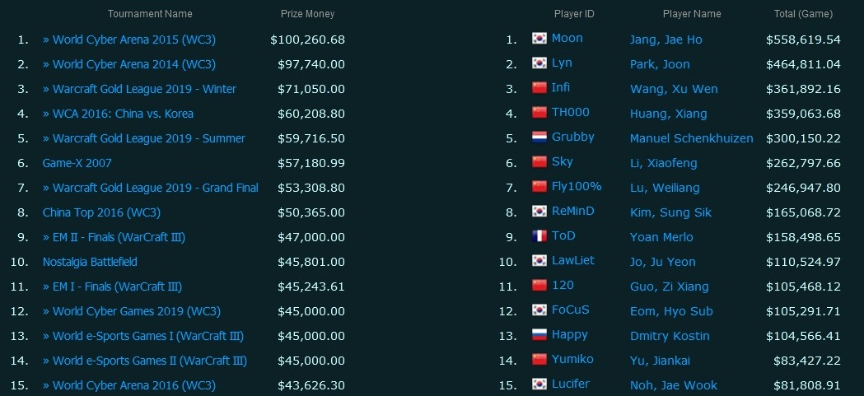The height and width of the screenshot is (396, 864).
Task: Click the China flag next to Sky
Action: (x=539, y=161)
